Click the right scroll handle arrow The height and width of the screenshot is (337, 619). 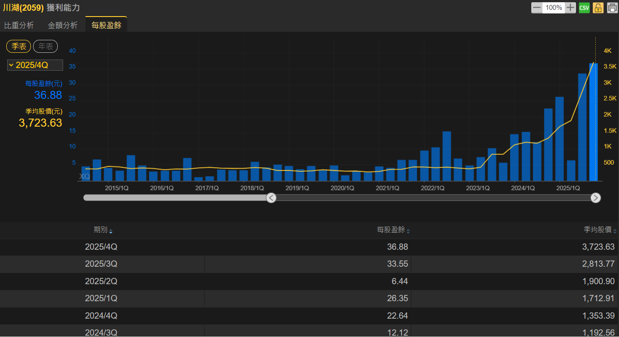[595, 198]
